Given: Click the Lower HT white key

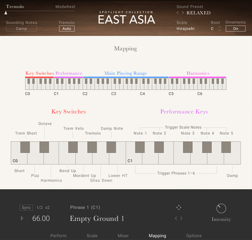Looking at the screenshot, I should (x=117, y=158).
